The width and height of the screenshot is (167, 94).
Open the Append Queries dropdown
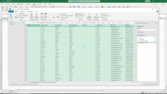tap(85, 16)
